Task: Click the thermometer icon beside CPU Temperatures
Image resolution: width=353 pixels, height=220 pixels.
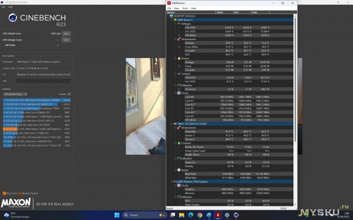Action: click(x=179, y=39)
